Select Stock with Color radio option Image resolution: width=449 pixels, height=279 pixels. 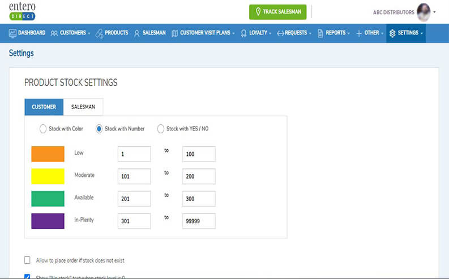click(x=43, y=129)
